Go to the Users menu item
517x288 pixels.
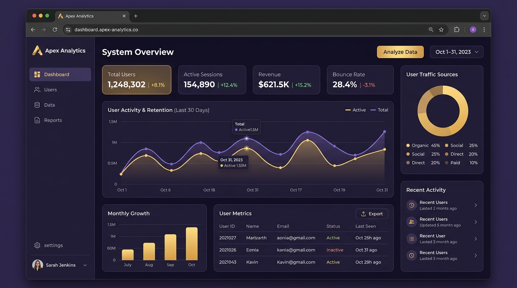(x=60, y=90)
